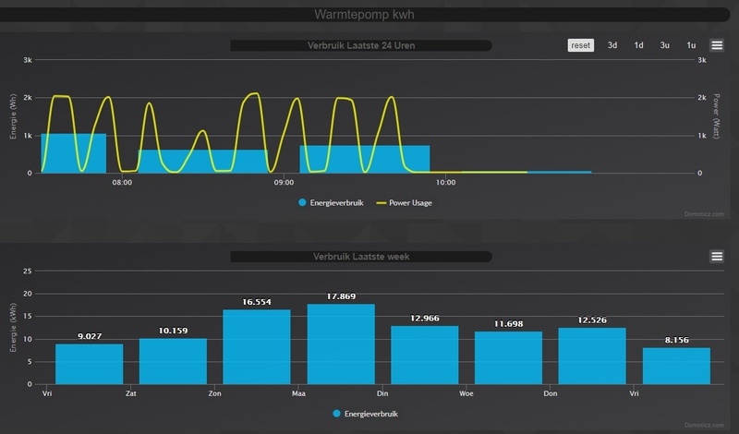Click the 12.526 kWh Thursday bar
This screenshot has width=739, height=434.
pos(592,356)
